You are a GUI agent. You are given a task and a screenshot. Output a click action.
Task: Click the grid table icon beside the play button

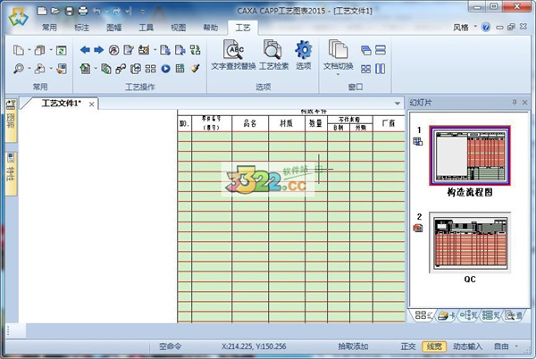point(180,68)
